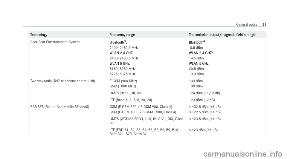Click the LTE (Band 1, 3, 7, 8, 20, 28) cell
The image size is (287, 159).
[131, 100]
